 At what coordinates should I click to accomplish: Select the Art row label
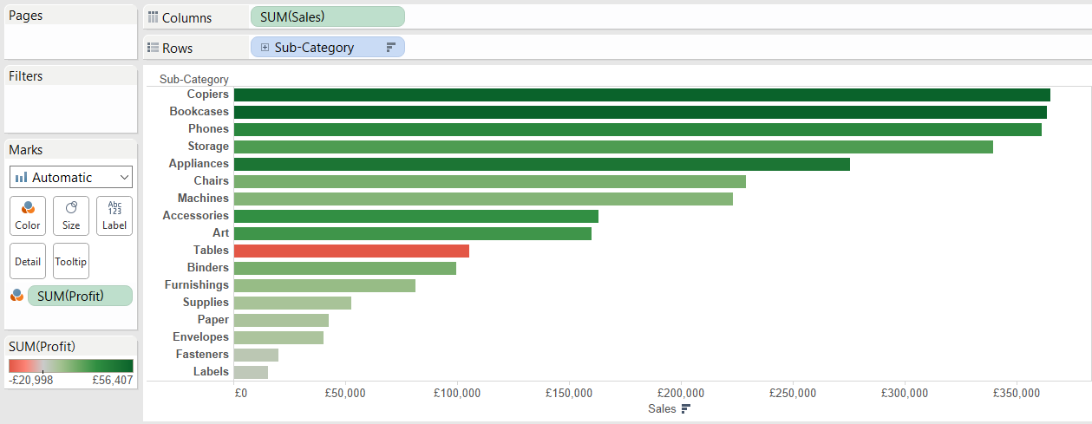coord(221,233)
